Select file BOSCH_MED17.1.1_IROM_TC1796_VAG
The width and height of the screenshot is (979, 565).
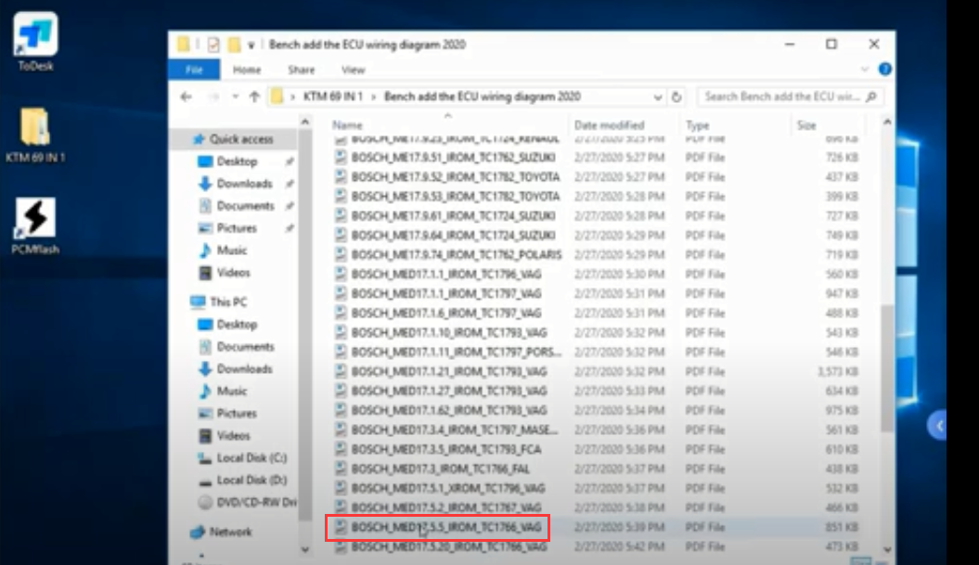click(446, 274)
